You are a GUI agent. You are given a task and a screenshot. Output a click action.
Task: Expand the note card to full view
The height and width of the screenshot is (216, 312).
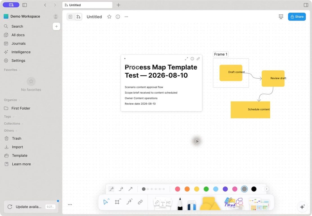click(x=187, y=59)
